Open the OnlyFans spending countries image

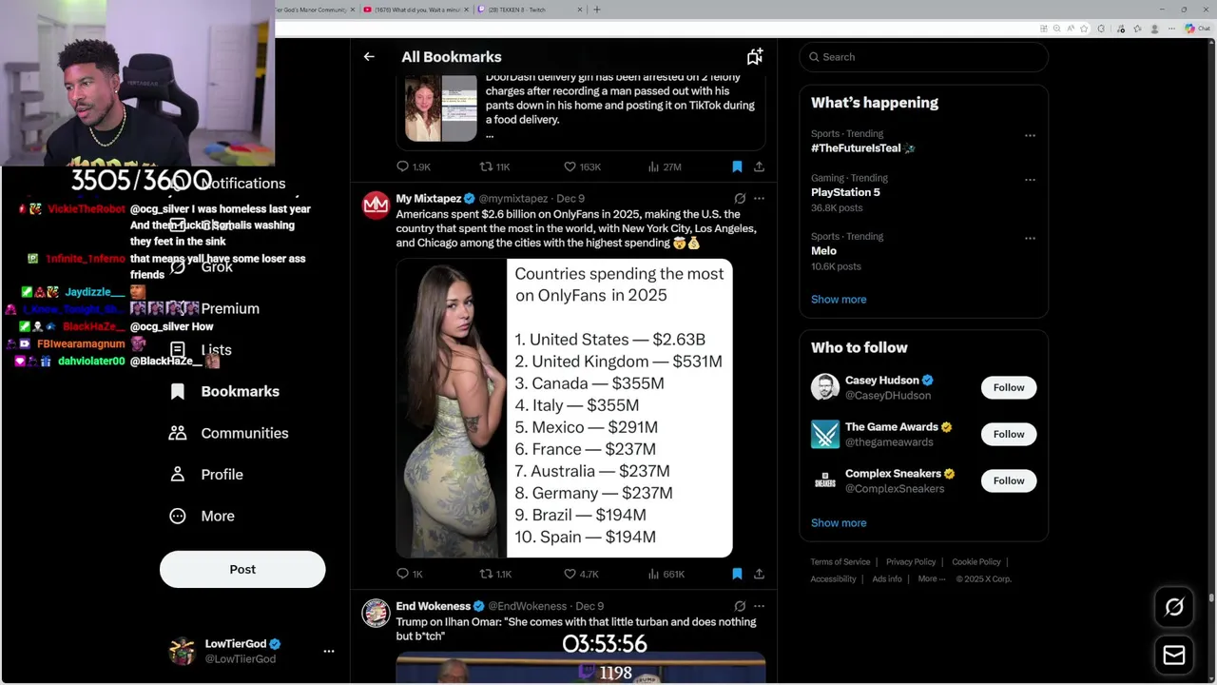pos(565,408)
